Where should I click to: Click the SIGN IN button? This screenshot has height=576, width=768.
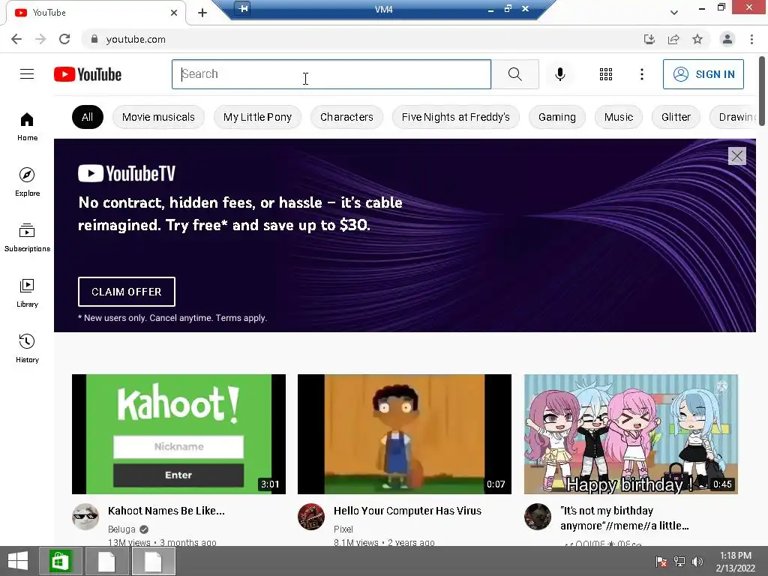[703, 74]
